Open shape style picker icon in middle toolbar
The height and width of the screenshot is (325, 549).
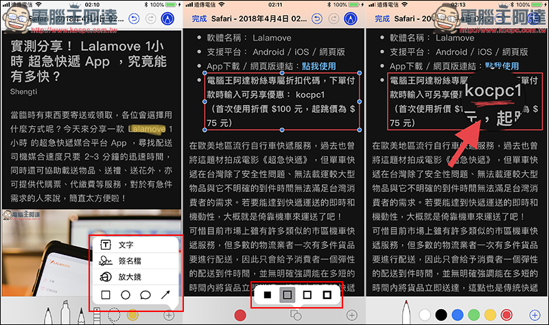pos(296,315)
